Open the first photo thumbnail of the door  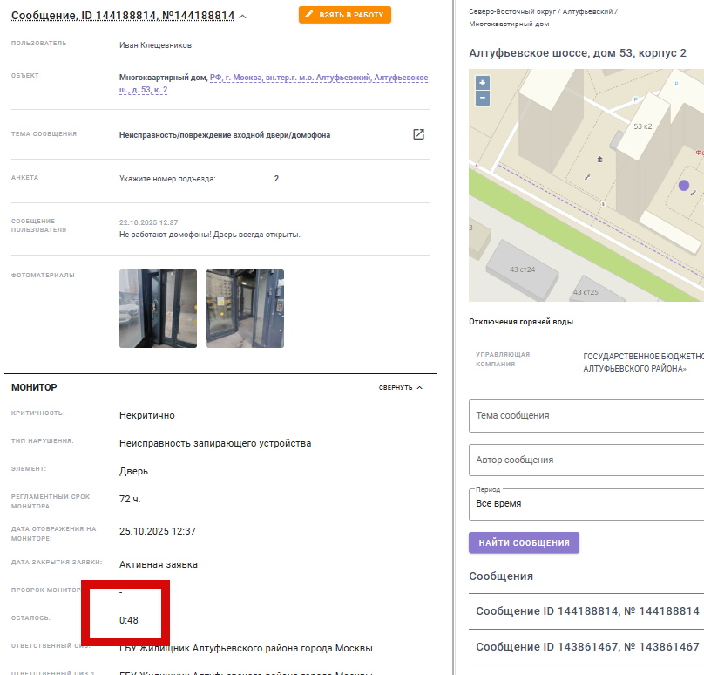pos(158,309)
